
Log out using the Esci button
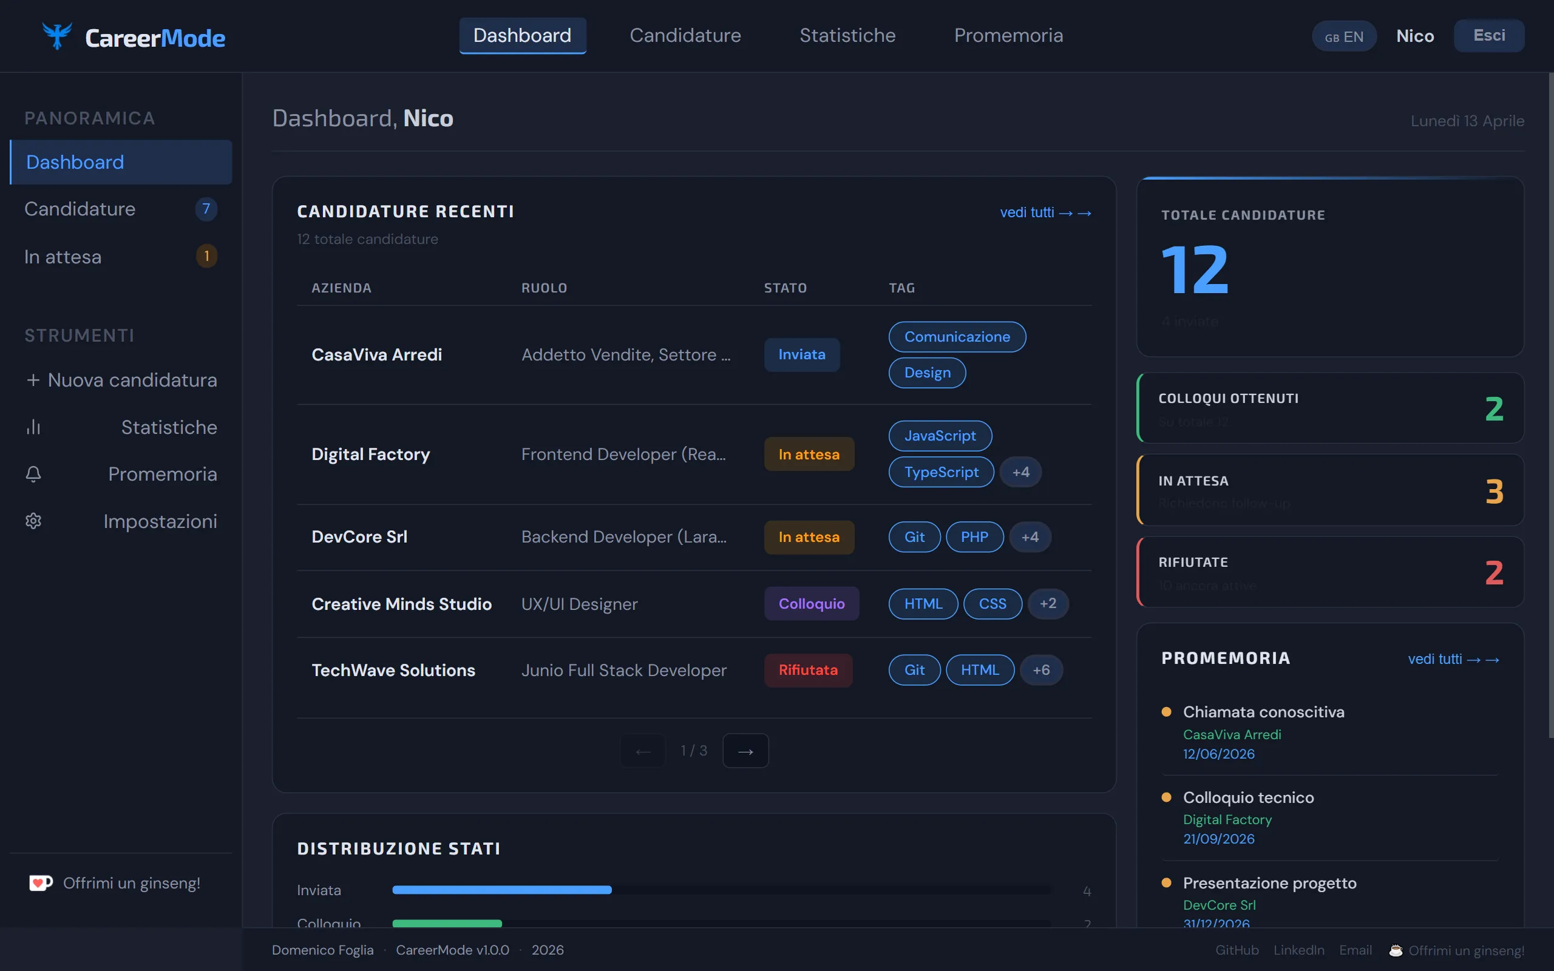1488,35
